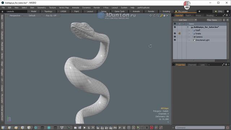Toggle the Only star button

(x=218, y=11)
